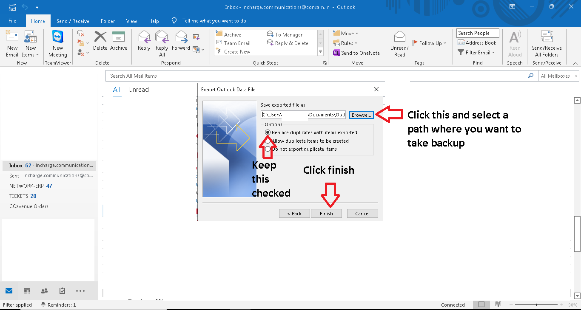Mark message Unread/Read
This screenshot has height=310, width=581.
399,44
